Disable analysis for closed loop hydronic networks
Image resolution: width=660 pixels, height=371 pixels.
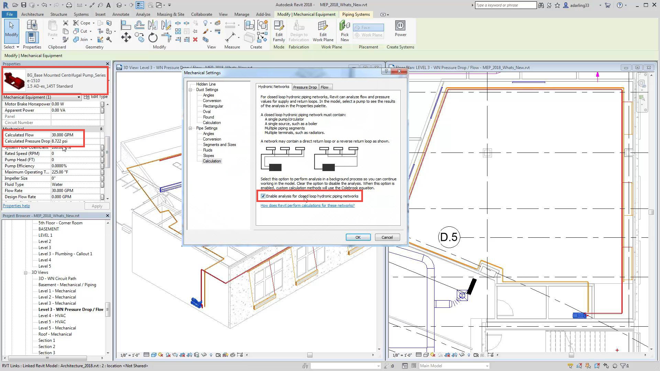tap(263, 196)
